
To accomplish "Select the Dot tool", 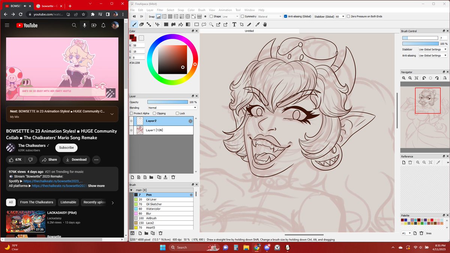I will [149, 24].
